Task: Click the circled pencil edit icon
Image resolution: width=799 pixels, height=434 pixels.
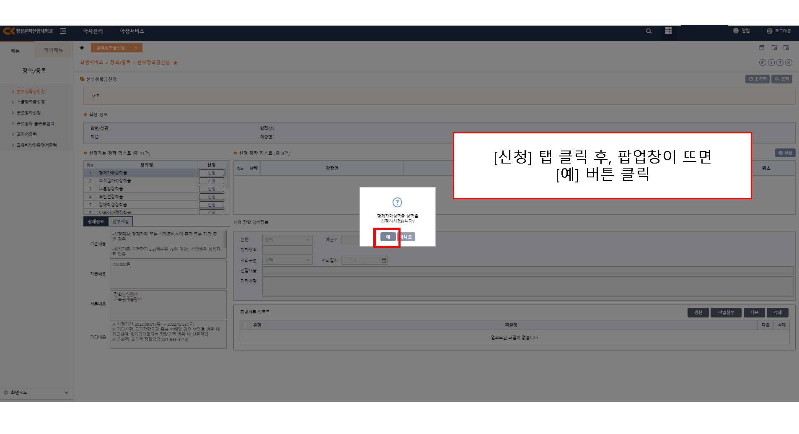Action: tap(763, 62)
